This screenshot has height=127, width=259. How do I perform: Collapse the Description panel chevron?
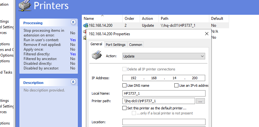tap(73, 82)
